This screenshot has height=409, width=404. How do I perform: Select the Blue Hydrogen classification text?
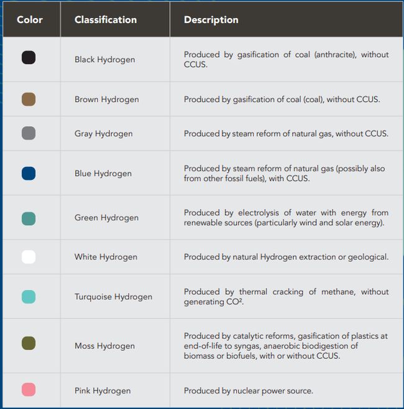(x=103, y=174)
